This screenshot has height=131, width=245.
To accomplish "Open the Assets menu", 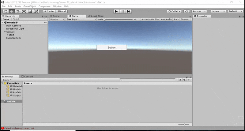I will tap(18, 6).
